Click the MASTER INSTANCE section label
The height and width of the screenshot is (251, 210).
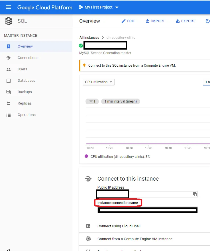pyautogui.click(x=21, y=36)
